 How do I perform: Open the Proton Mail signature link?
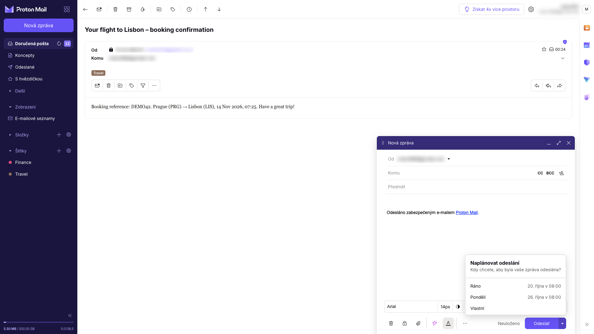(x=467, y=212)
